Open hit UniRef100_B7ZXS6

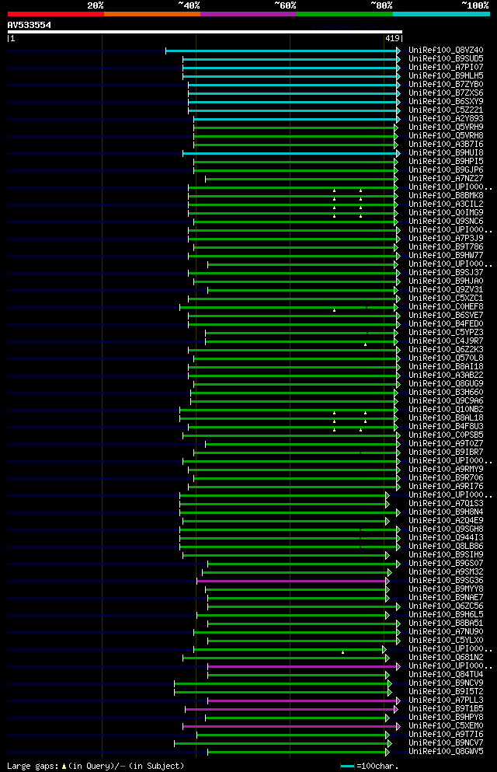click(446, 93)
